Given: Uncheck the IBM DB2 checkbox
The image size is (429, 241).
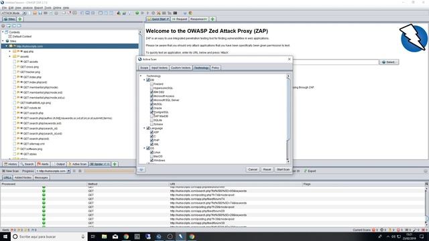Looking at the screenshot, I should [x=152, y=92].
